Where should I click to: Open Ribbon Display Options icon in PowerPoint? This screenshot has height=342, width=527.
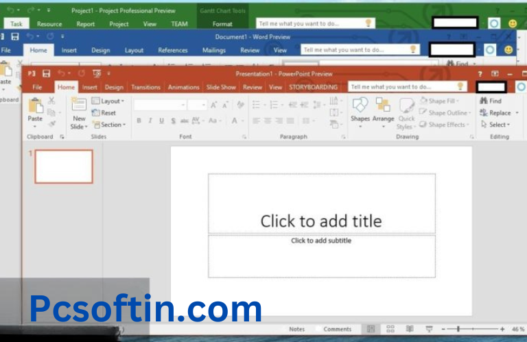(x=495, y=73)
